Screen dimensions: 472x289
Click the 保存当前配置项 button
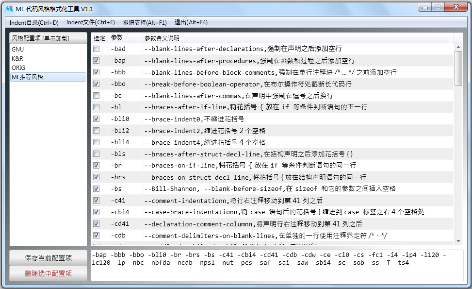(x=48, y=258)
